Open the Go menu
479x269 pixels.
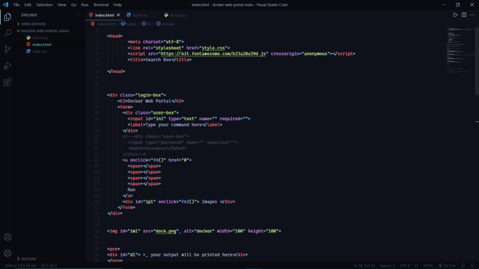point(73,4)
